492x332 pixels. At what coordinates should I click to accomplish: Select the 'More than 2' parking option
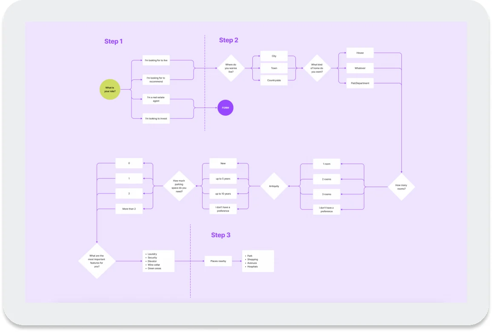click(x=129, y=208)
